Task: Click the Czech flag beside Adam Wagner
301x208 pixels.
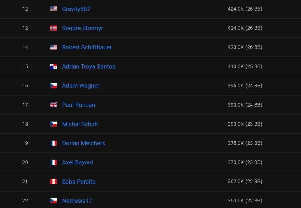Action: [53, 86]
